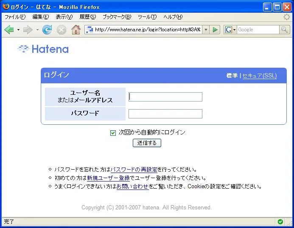This screenshot has height=228, width=294.
Task: Click the Stop loading icon
Action: coord(62,30)
